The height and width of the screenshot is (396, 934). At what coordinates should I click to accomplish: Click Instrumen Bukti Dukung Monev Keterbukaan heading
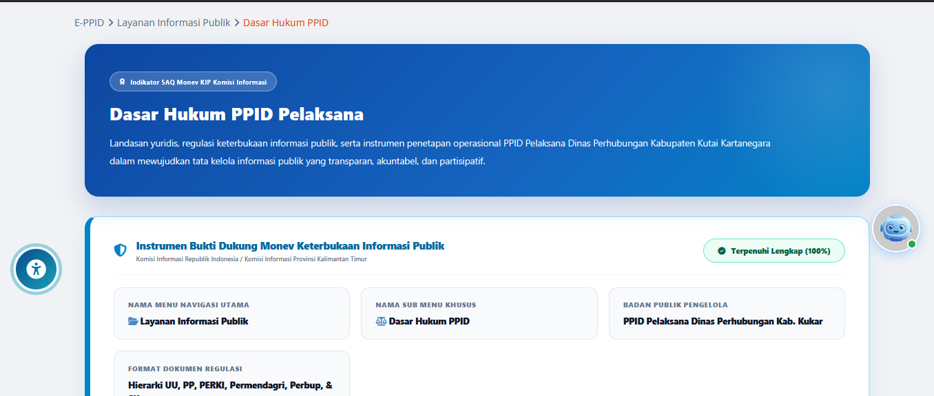290,245
